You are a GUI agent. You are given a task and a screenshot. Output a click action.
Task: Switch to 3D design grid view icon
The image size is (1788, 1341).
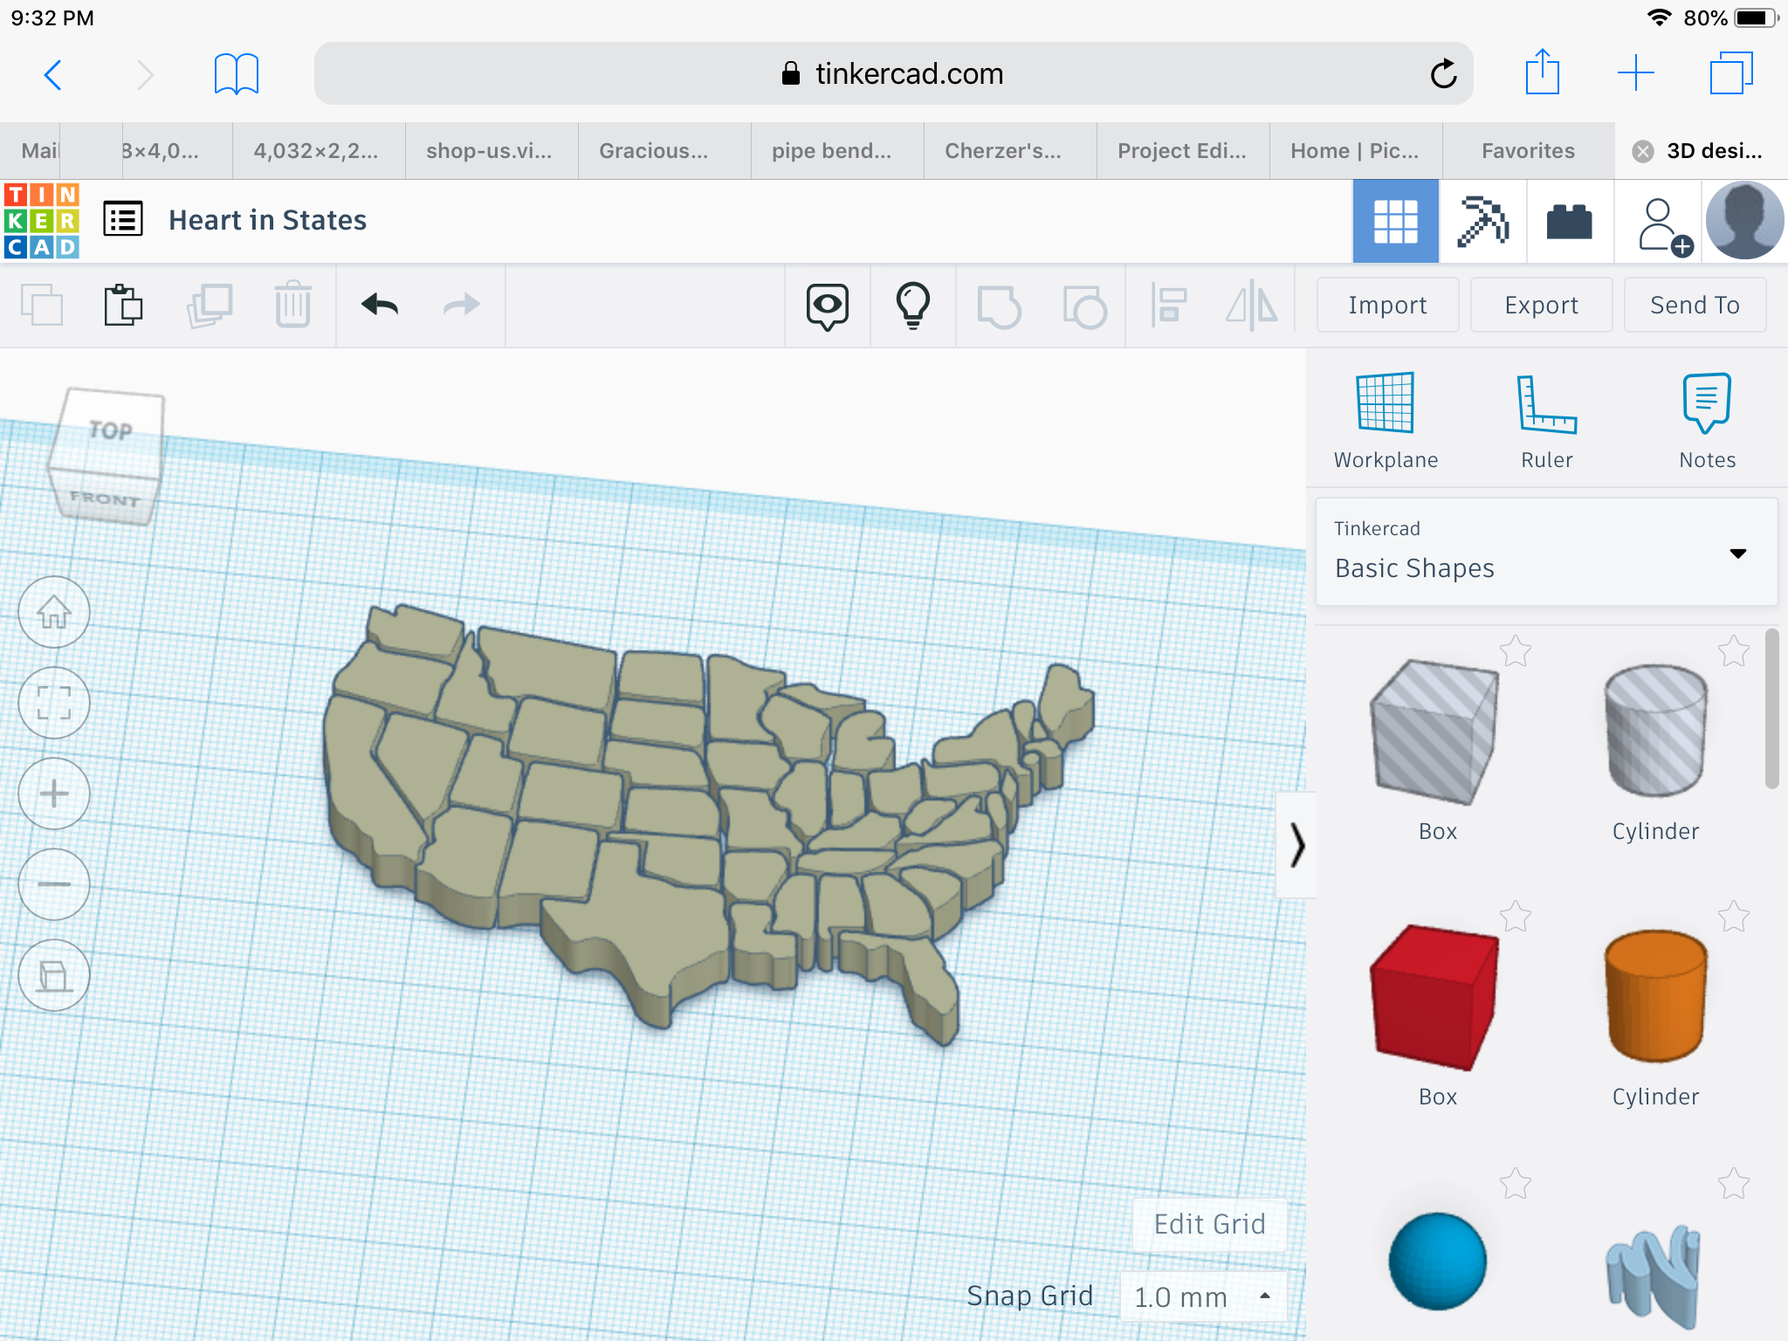(x=1395, y=221)
